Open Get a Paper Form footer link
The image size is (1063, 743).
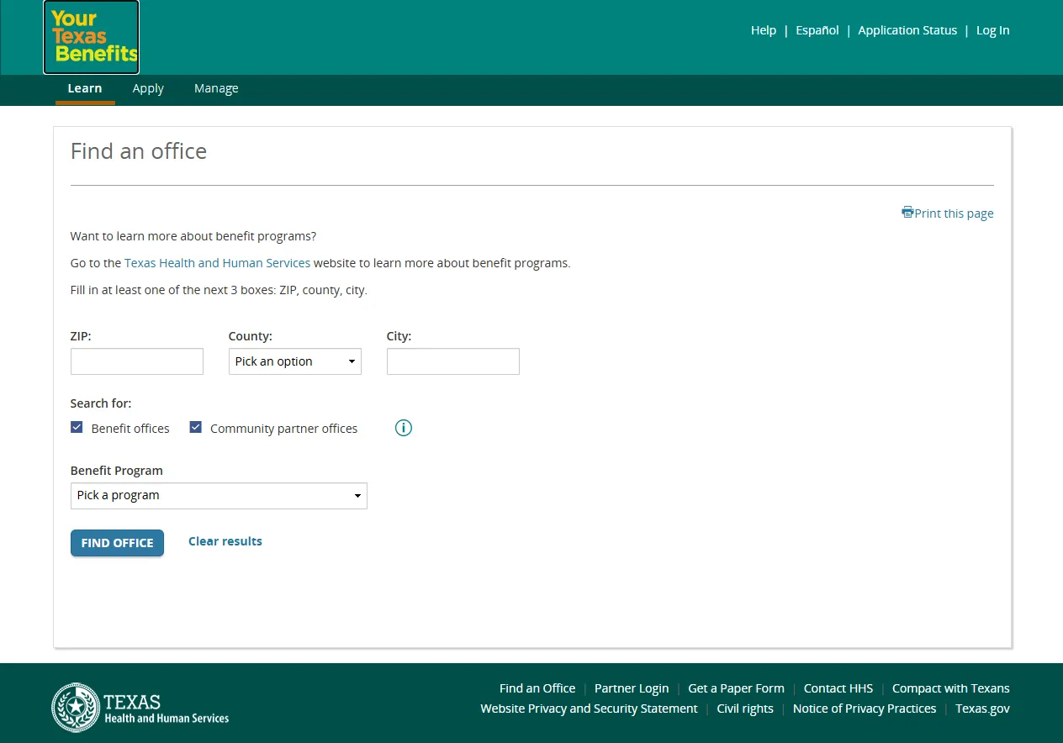coord(736,688)
